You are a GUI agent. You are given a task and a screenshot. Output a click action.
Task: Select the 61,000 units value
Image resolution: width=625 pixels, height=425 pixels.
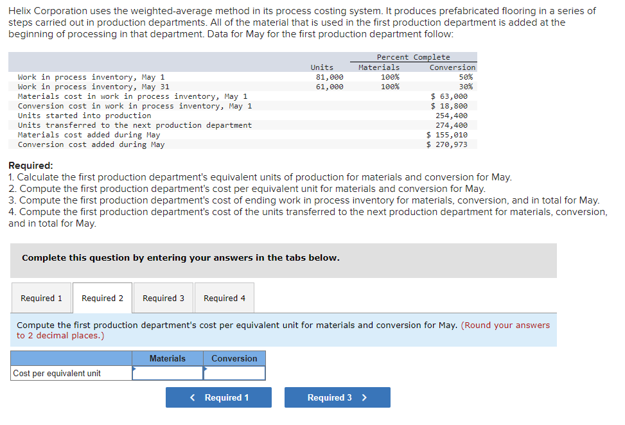tap(330, 87)
